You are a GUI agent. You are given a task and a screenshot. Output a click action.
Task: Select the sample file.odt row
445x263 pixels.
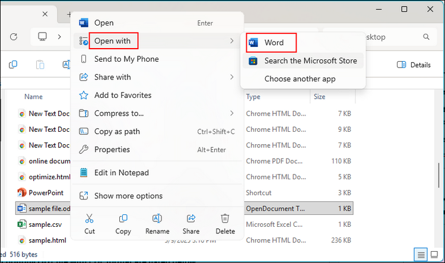click(185, 208)
